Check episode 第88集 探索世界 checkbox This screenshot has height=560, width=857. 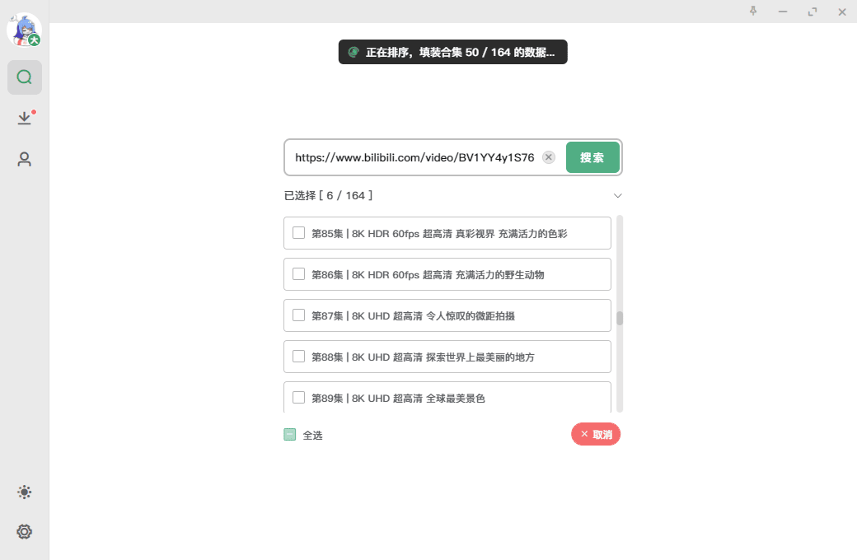(298, 356)
